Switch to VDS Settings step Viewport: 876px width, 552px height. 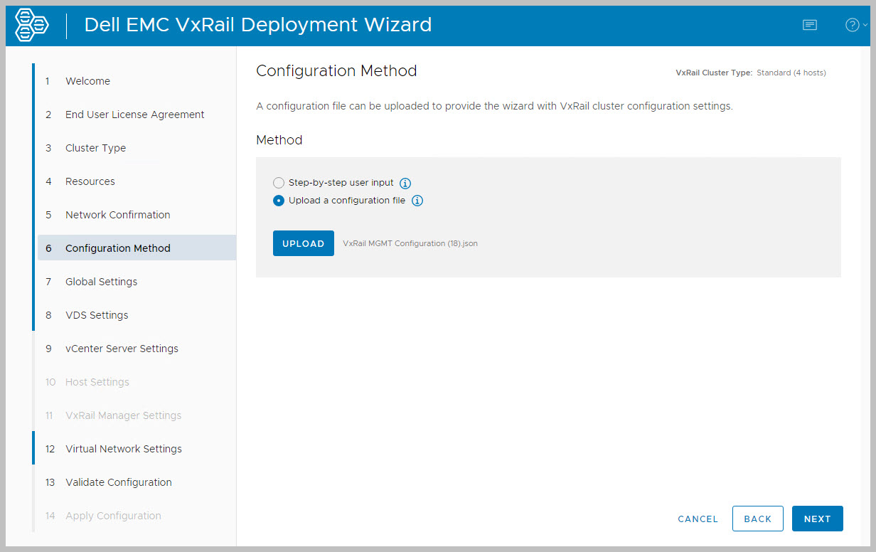[x=97, y=315]
